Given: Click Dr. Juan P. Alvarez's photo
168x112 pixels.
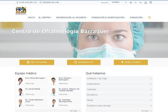Looking at the screenshot, I should point(53,92).
